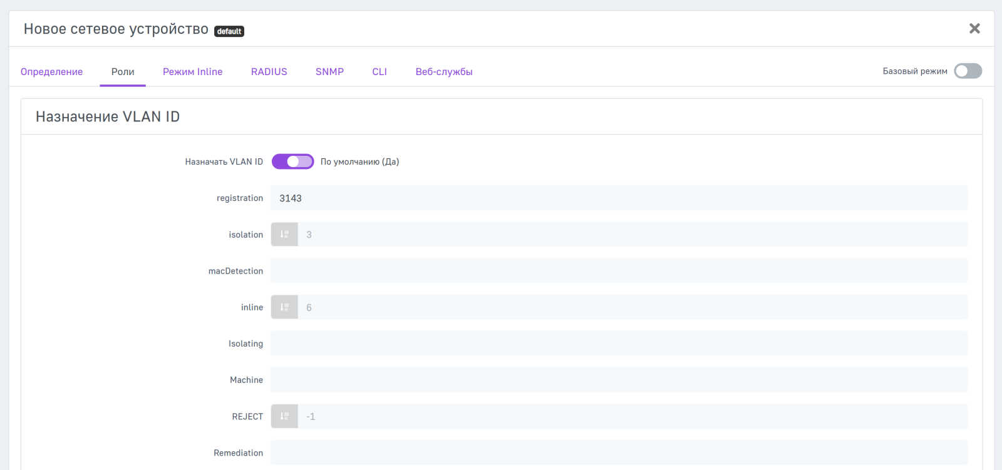
Task: Close the new network device dialog
Action: (974, 29)
